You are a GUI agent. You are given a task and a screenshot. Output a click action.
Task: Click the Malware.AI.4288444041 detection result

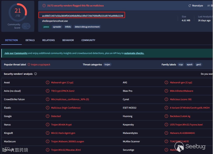tap(182, 133)
